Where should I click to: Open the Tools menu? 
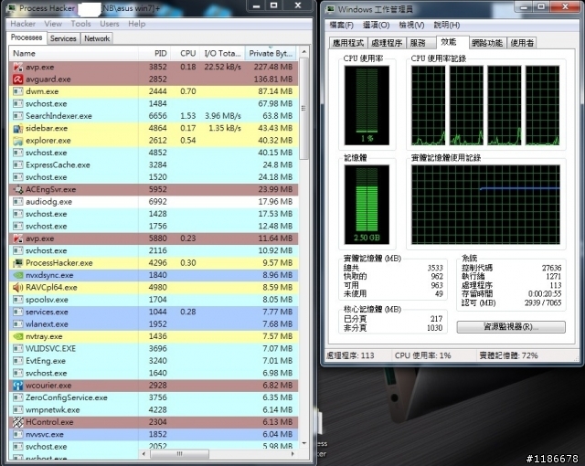coord(81,24)
